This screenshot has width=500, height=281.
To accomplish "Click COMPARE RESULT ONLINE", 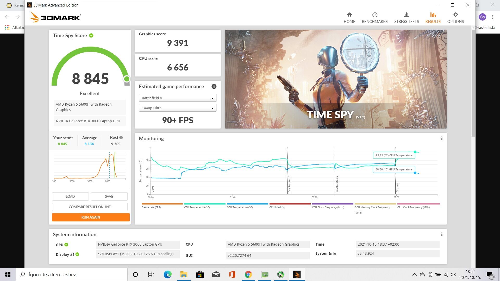I will pos(90,207).
